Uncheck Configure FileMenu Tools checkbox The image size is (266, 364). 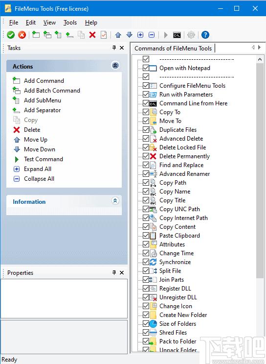point(146,86)
